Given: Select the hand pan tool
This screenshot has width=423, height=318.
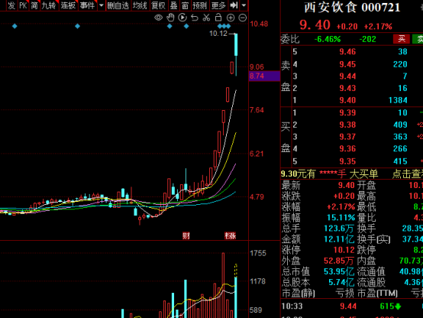Looking at the screenshot, I should [x=170, y=18].
